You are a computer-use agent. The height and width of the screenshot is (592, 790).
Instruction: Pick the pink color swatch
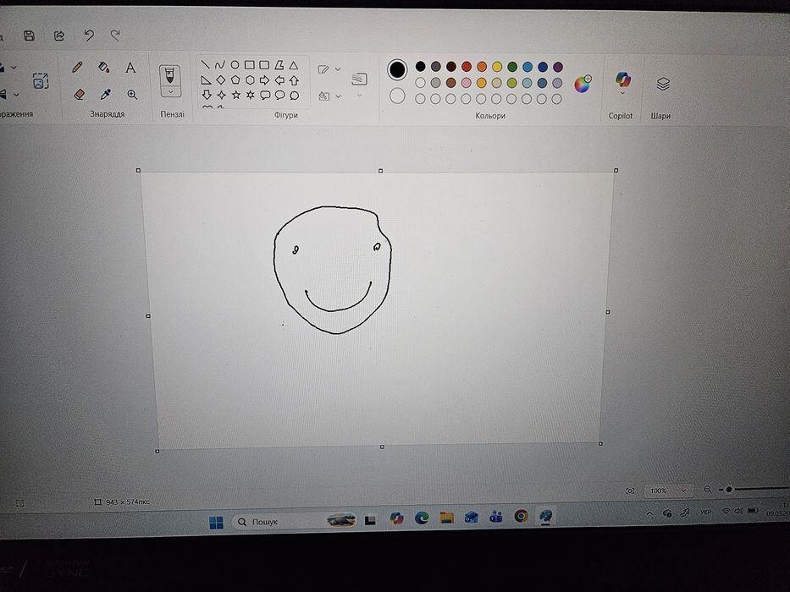tap(466, 83)
